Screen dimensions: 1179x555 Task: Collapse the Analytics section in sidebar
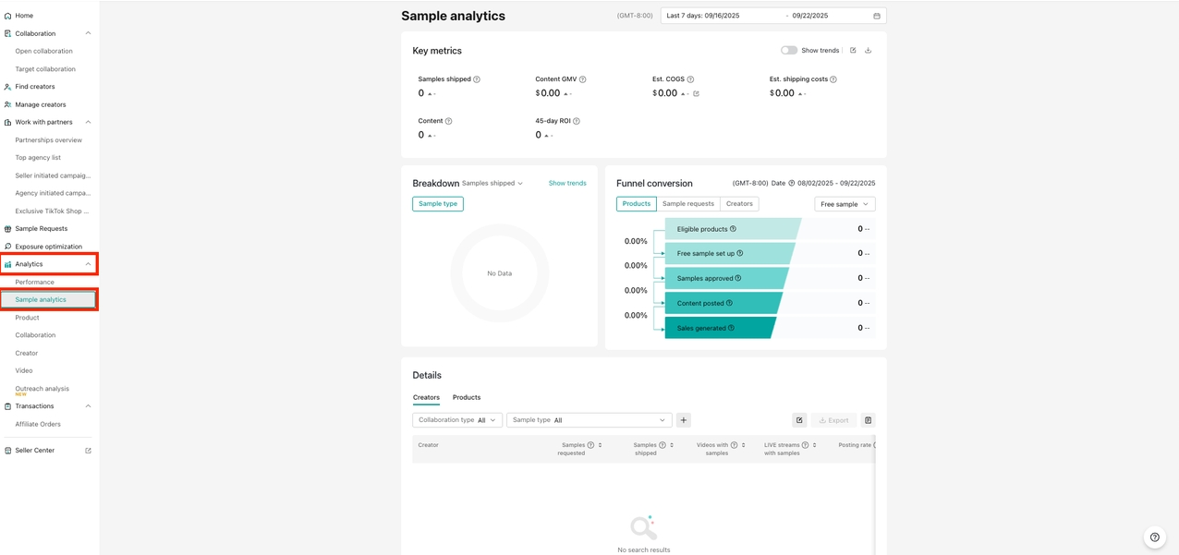click(89, 264)
